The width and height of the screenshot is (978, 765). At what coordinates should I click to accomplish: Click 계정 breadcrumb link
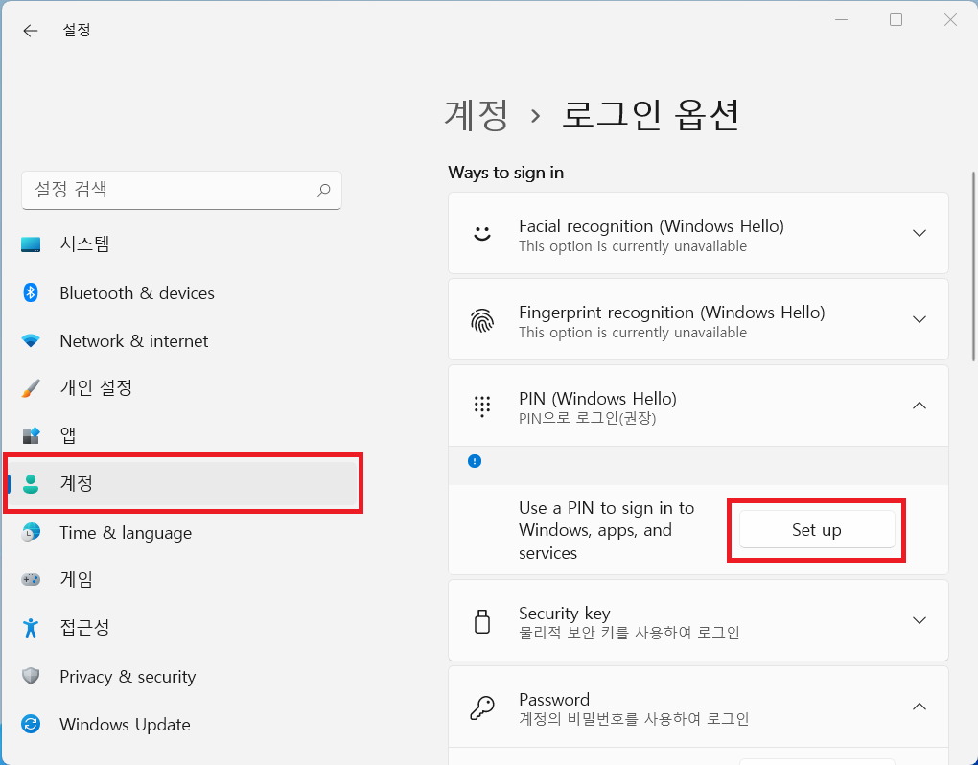(477, 115)
